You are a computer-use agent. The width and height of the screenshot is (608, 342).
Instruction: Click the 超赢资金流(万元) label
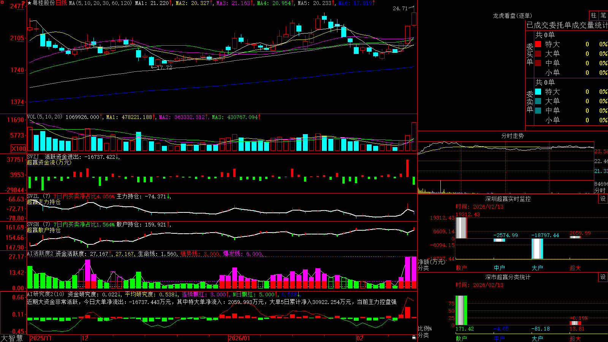49,162
